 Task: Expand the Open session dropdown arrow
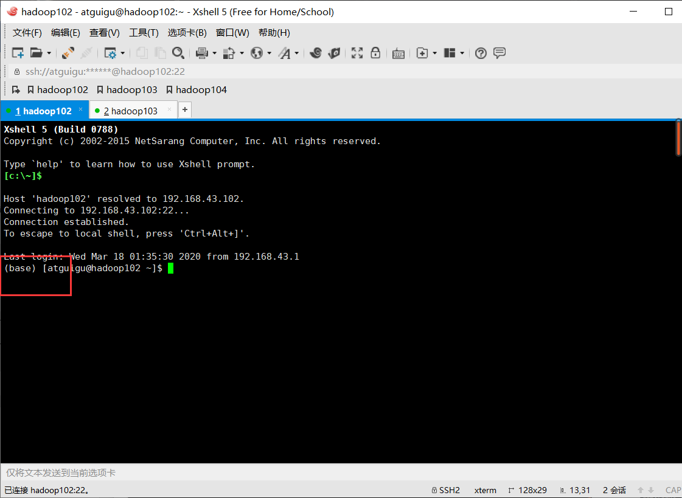tap(49, 53)
